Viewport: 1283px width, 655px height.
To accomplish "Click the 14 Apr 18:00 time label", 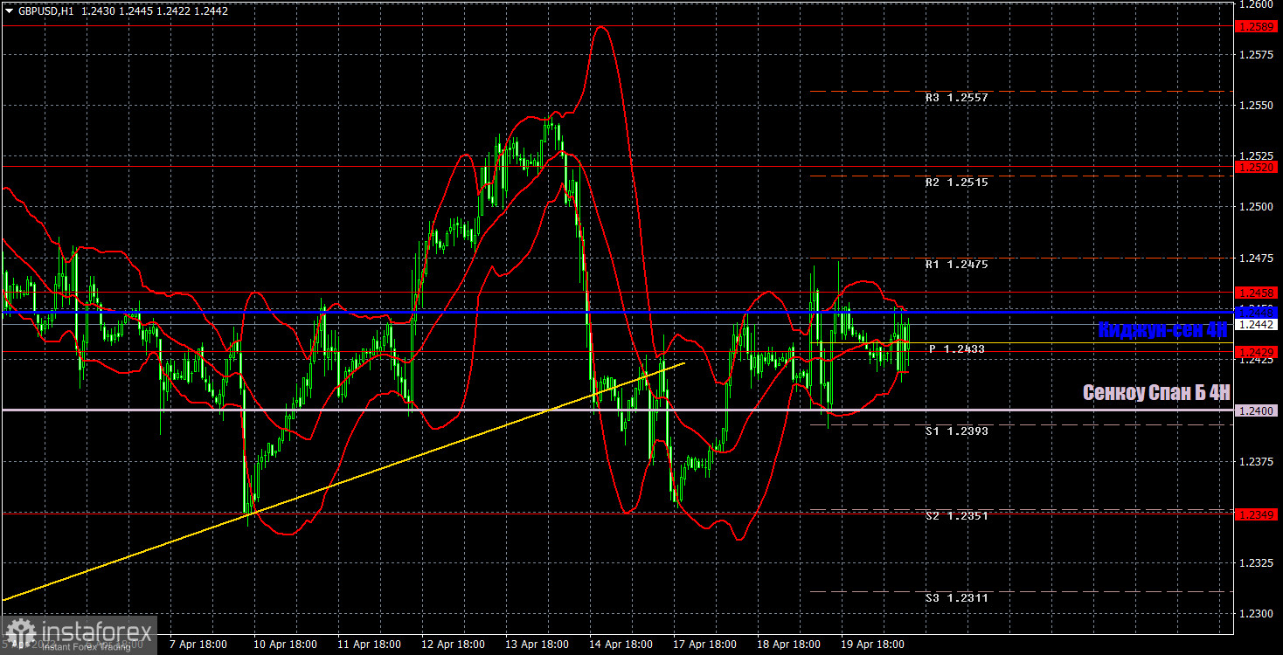I will pyautogui.click(x=621, y=645).
